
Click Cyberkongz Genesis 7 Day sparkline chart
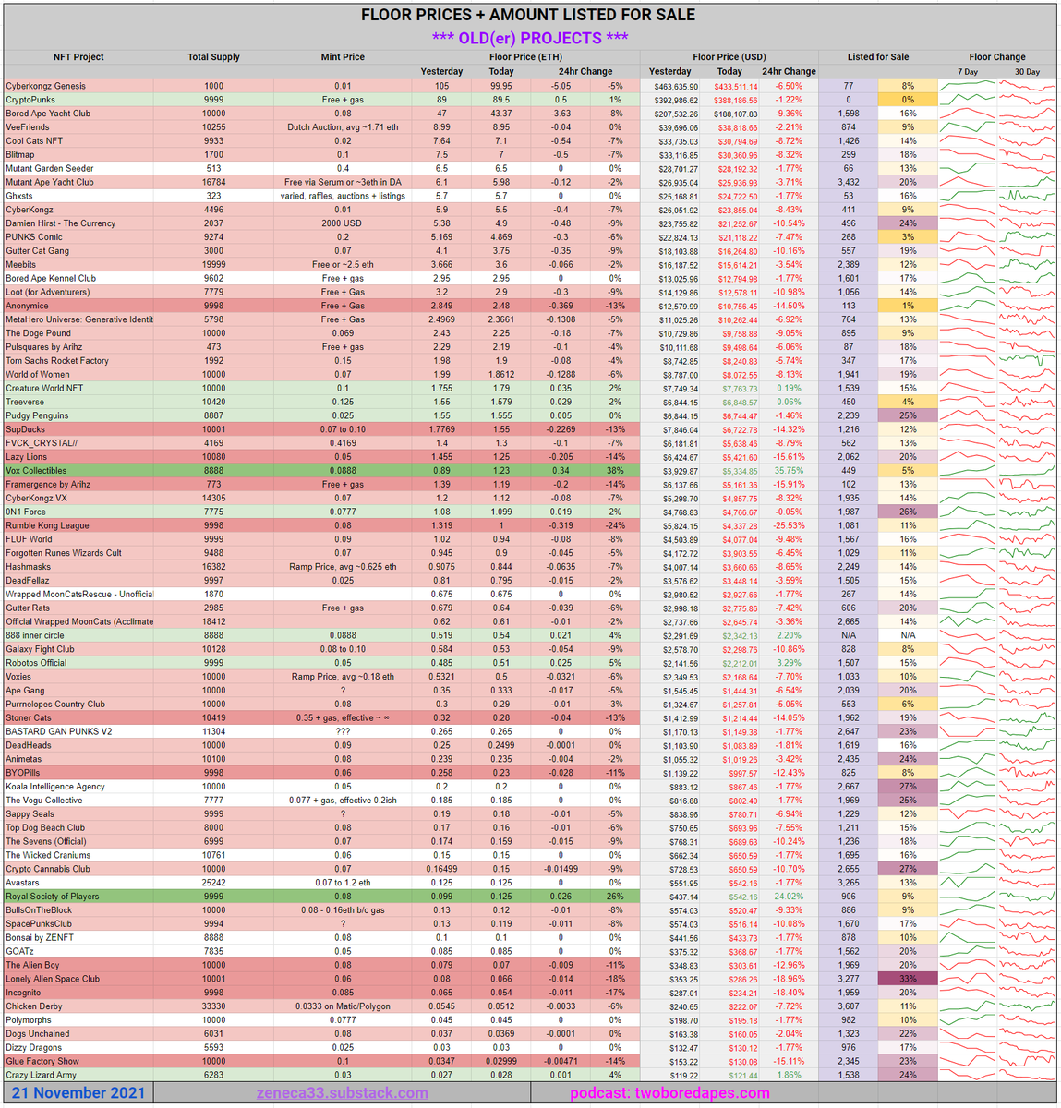(x=968, y=86)
